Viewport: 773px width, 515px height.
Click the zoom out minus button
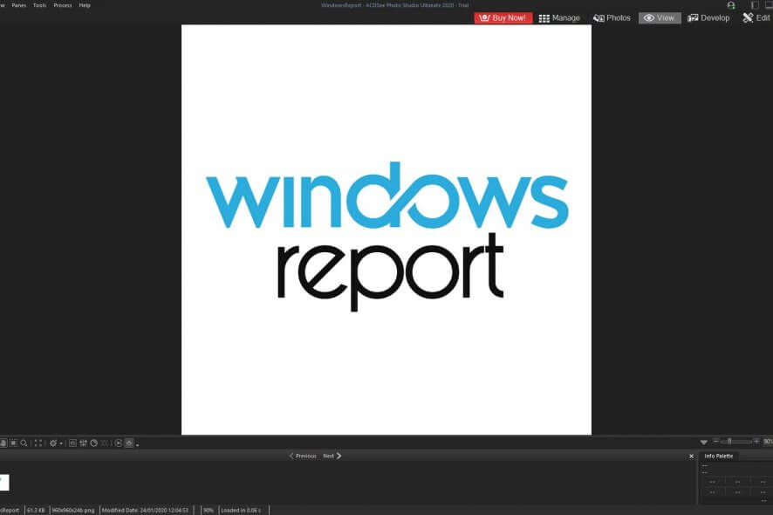point(715,441)
